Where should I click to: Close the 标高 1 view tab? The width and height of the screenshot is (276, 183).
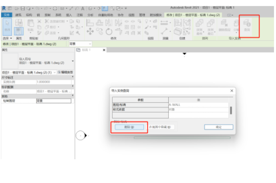point(104,50)
